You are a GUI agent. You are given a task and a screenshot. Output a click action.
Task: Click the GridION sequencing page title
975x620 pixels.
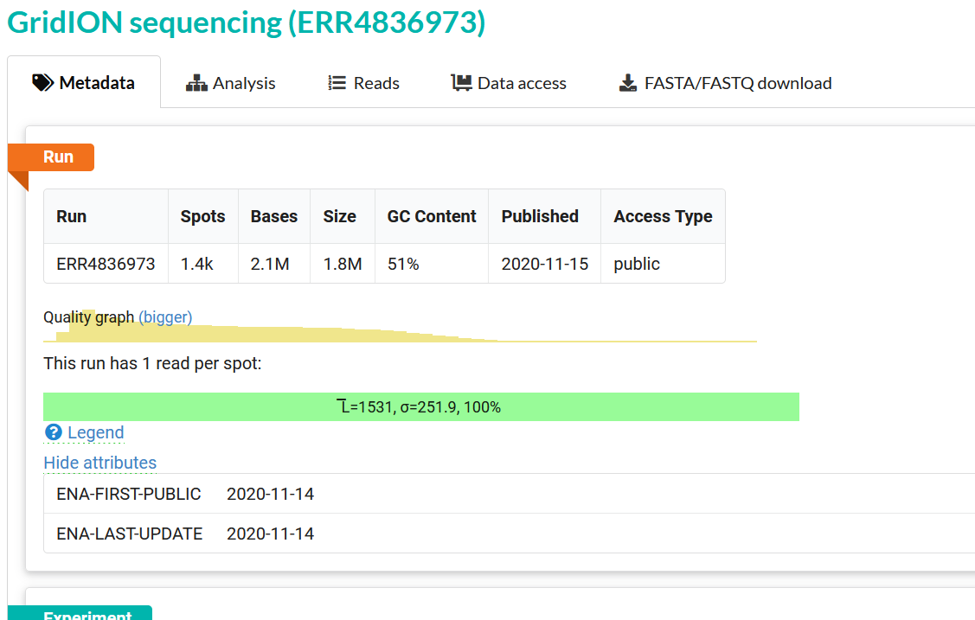(247, 22)
